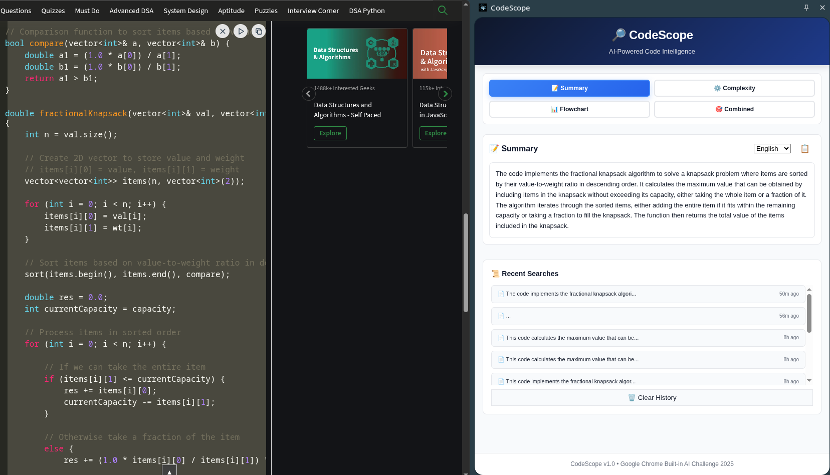This screenshot has height=475, width=830.
Task: Go to next course carousel arrow
Action: tap(445, 94)
